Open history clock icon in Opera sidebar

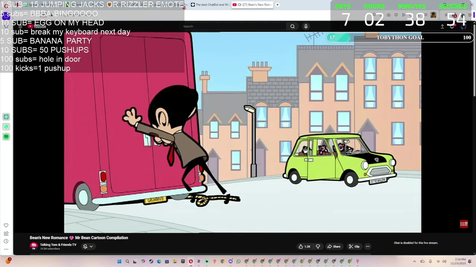[x=6, y=241]
